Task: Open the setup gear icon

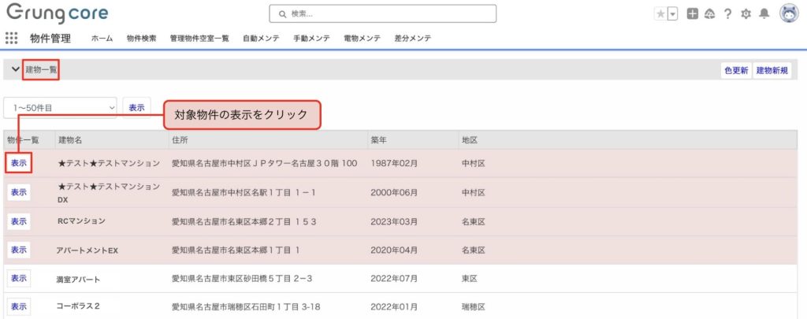Action: point(746,13)
